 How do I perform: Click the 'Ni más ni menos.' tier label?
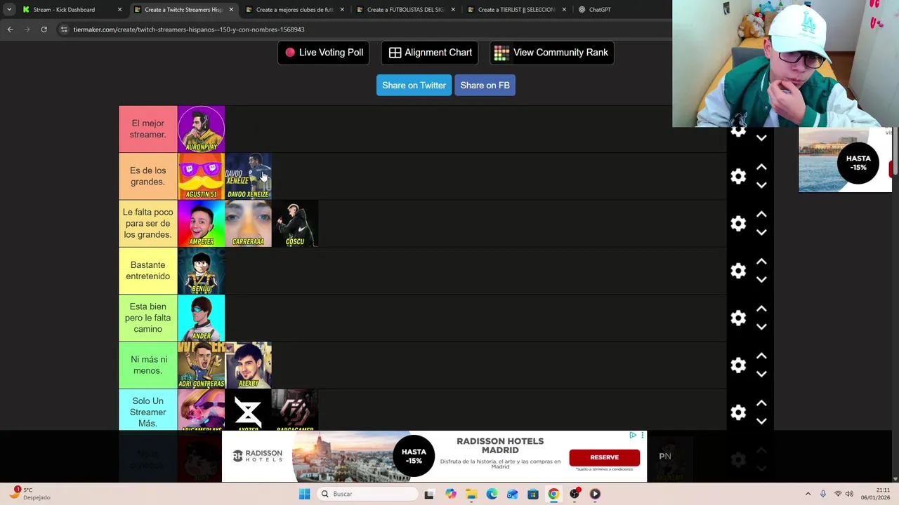pyautogui.click(x=148, y=365)
